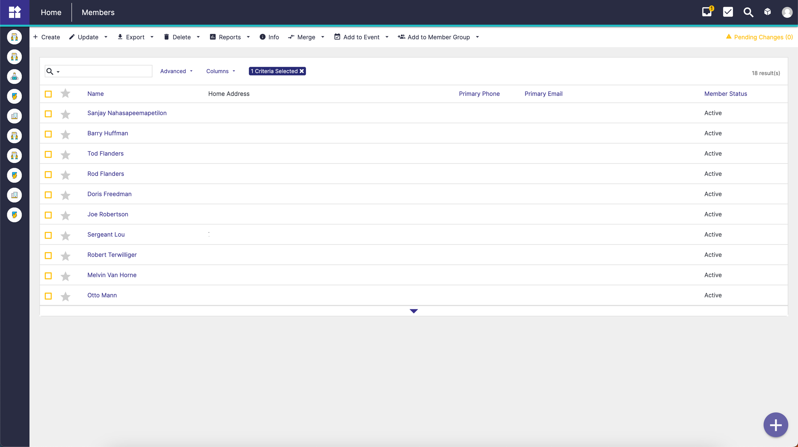The height and width of the screenshot is (447, 798).
Task: Switch to the Members tab
Action: click(x=98, y=12)
